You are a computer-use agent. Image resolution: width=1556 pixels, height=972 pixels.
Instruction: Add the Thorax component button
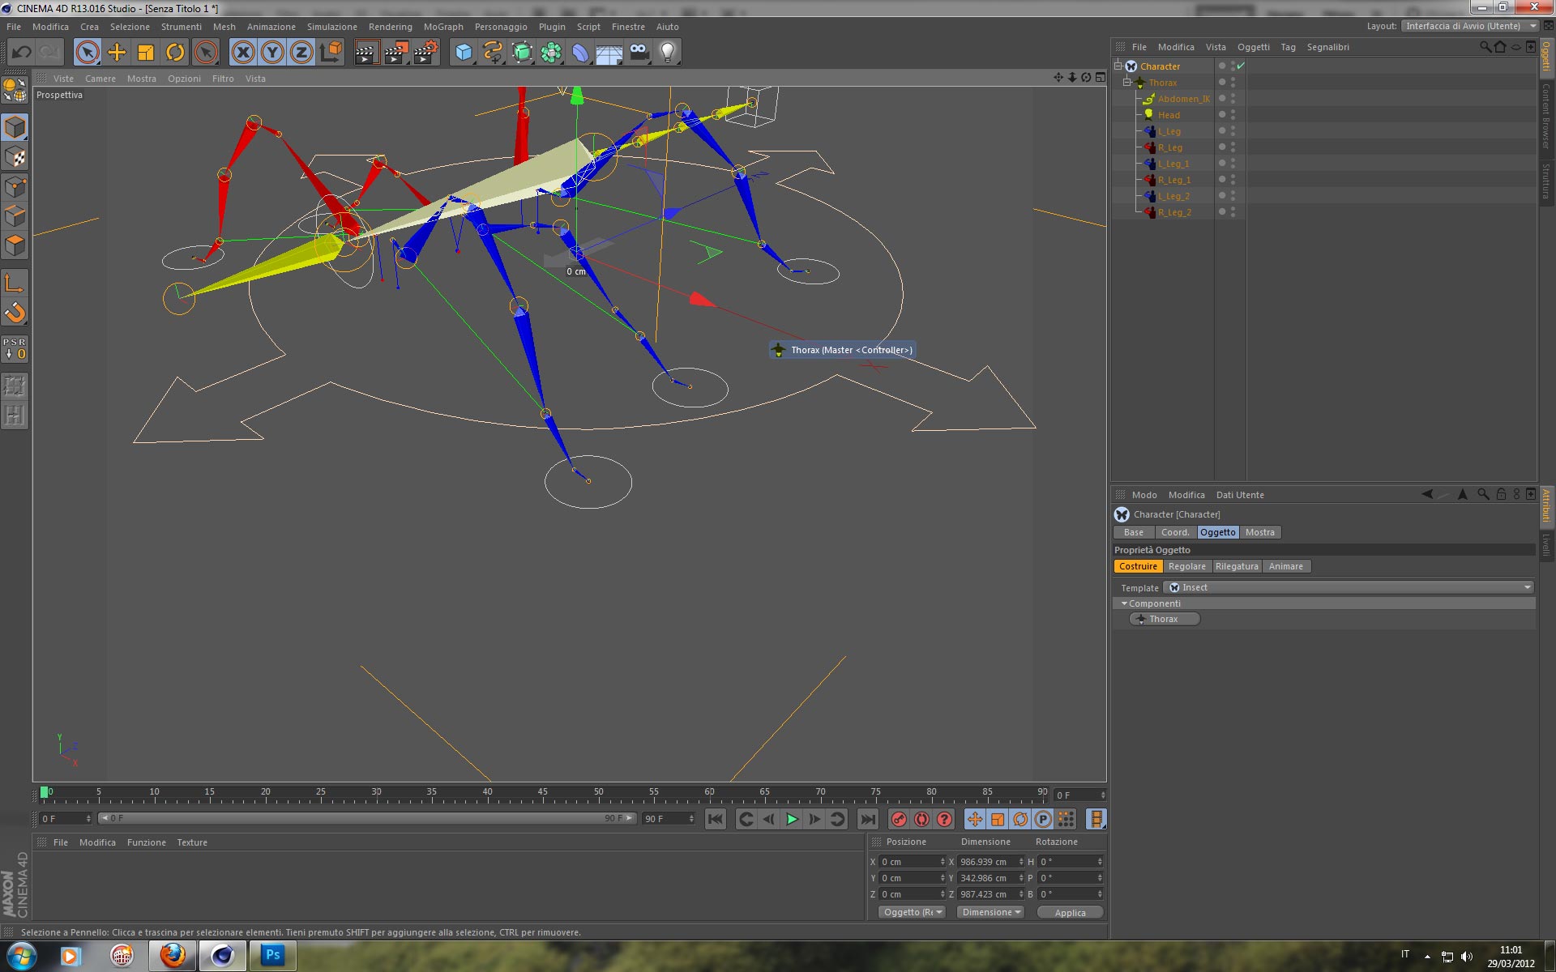[1164, 619]
